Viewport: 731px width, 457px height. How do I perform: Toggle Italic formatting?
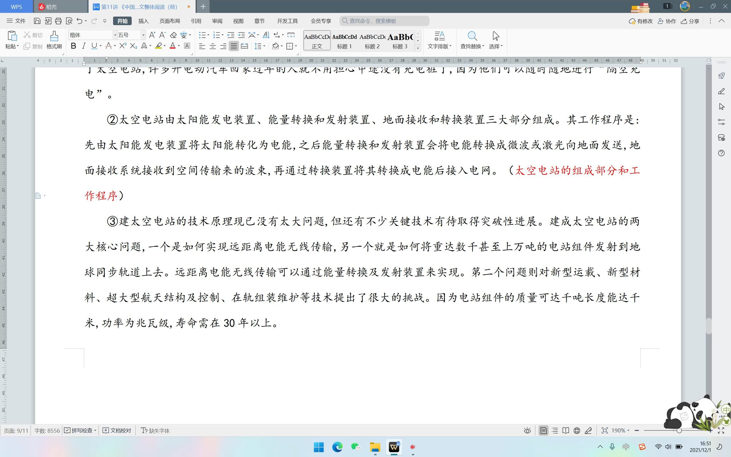pos(84,46)
